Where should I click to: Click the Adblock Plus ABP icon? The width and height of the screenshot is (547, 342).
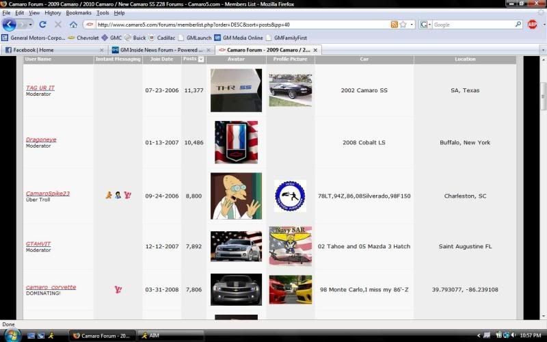(x=532, y=25)
